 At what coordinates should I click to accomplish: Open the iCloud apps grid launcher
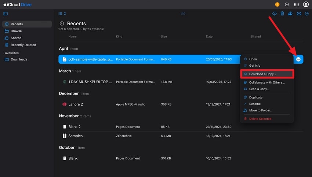tap(296, 4)
